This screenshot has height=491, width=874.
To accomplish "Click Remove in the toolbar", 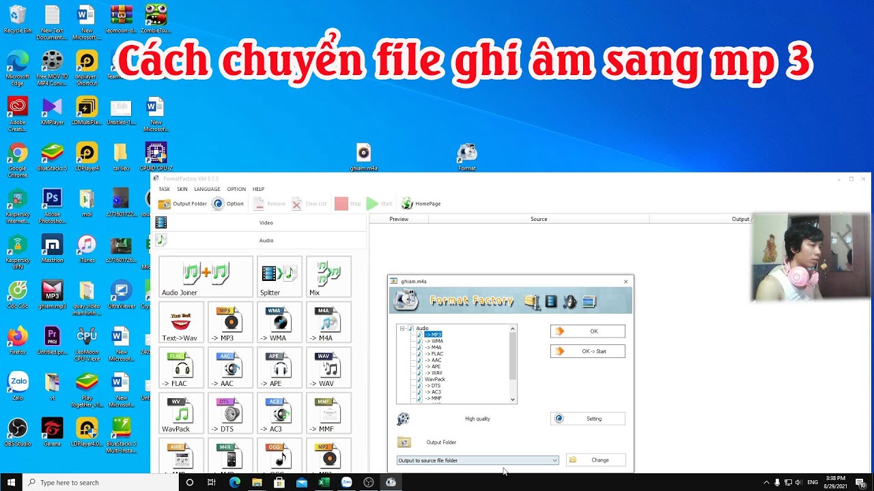I will (x=270, y=204).
